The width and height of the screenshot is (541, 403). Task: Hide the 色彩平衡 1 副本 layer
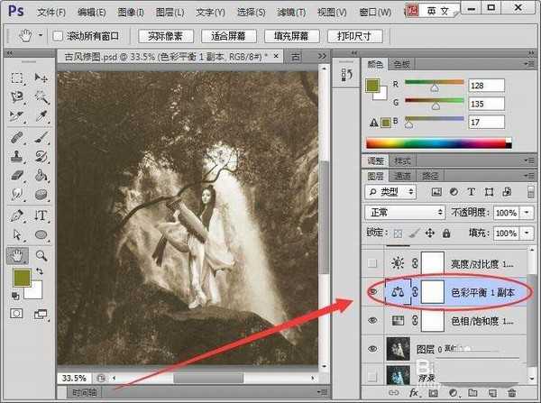click(373, 293)
